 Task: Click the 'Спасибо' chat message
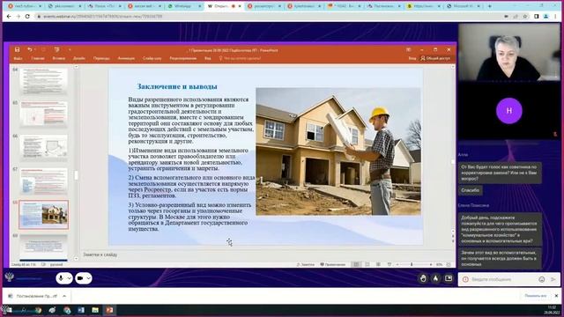470,190
